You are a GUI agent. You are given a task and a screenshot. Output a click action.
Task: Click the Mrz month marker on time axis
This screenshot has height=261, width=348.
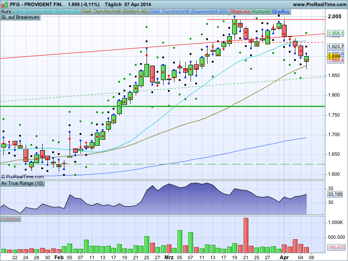[x=169, y=257]
